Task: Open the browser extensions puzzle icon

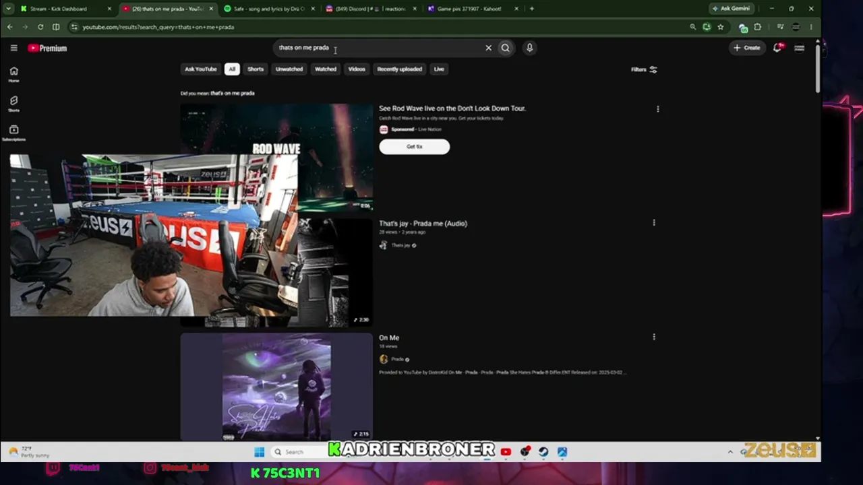Action: 758,27
